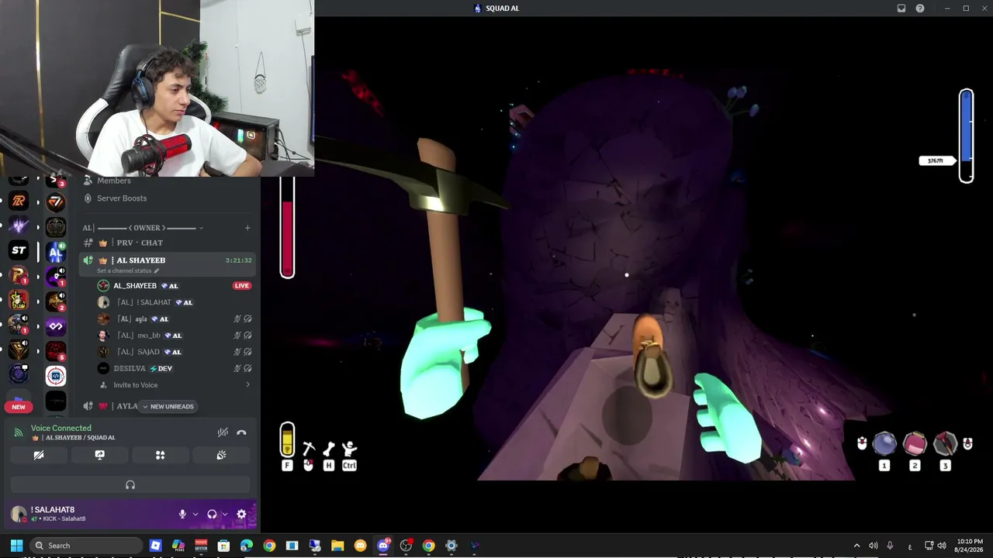Screen dimensions: 993x558
Task: Open microphone input options dropdown
Action: 195,514
